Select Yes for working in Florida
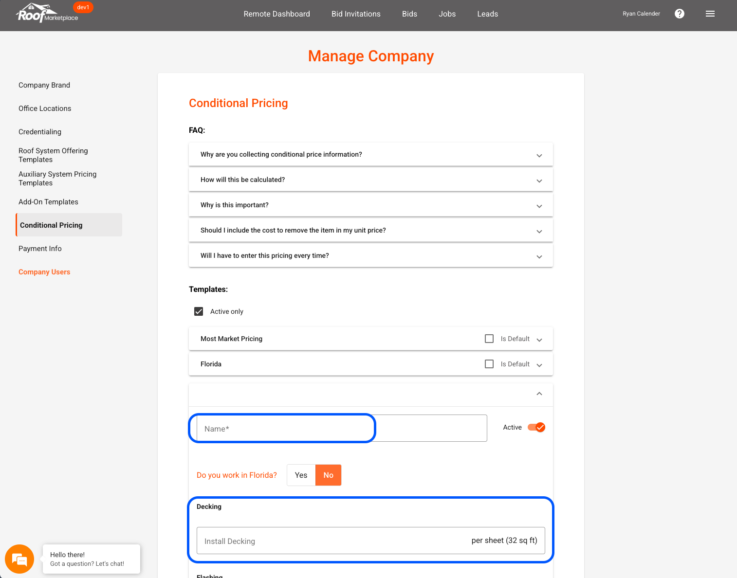The width and height of the screenshot is (737, 578). pos(301,475)
